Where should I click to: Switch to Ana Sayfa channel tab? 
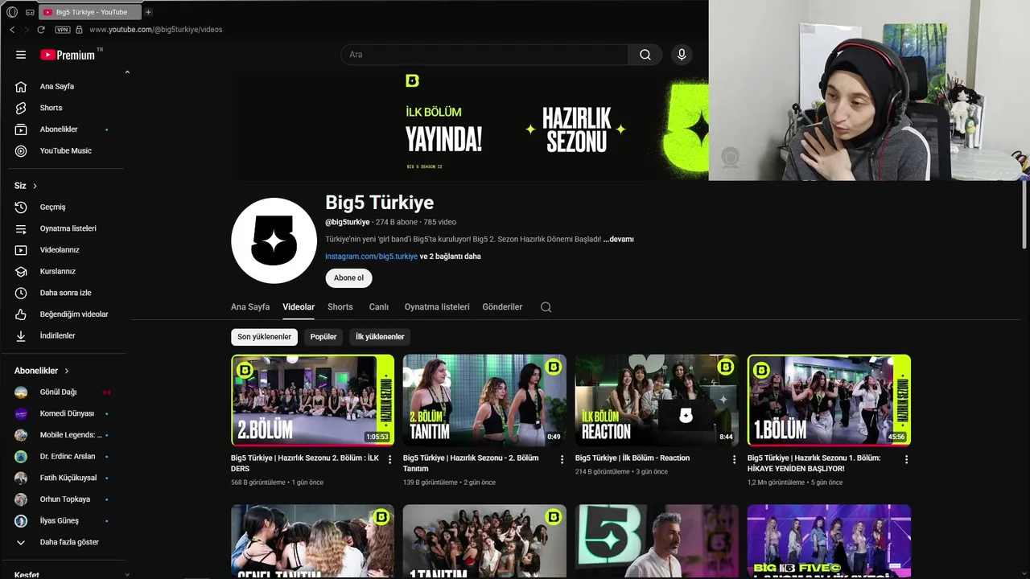point(250,307)
